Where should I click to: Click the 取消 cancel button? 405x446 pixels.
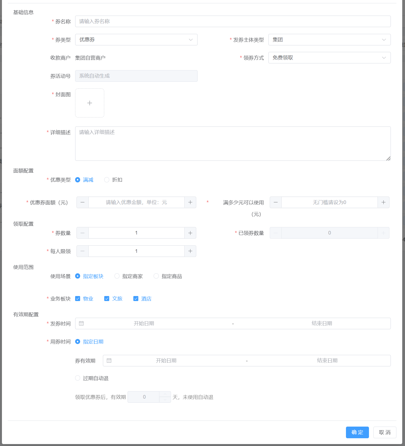click(384, 432)
